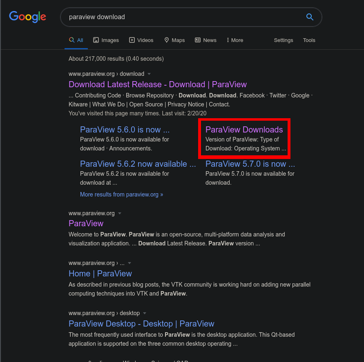Open the Images search tab

coord(106,40)
